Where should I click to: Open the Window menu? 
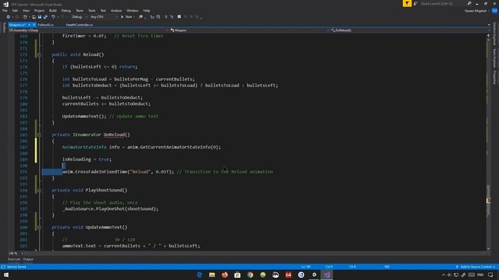click(x=133, y=10)
